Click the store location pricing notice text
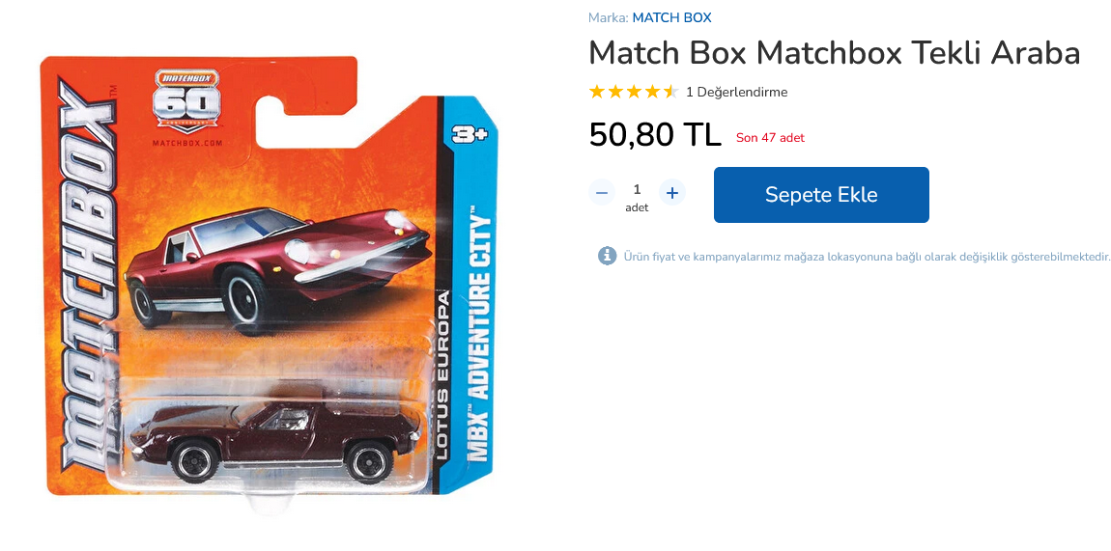The height and width of the screenshot is (551, 1111). coord(867,256)
